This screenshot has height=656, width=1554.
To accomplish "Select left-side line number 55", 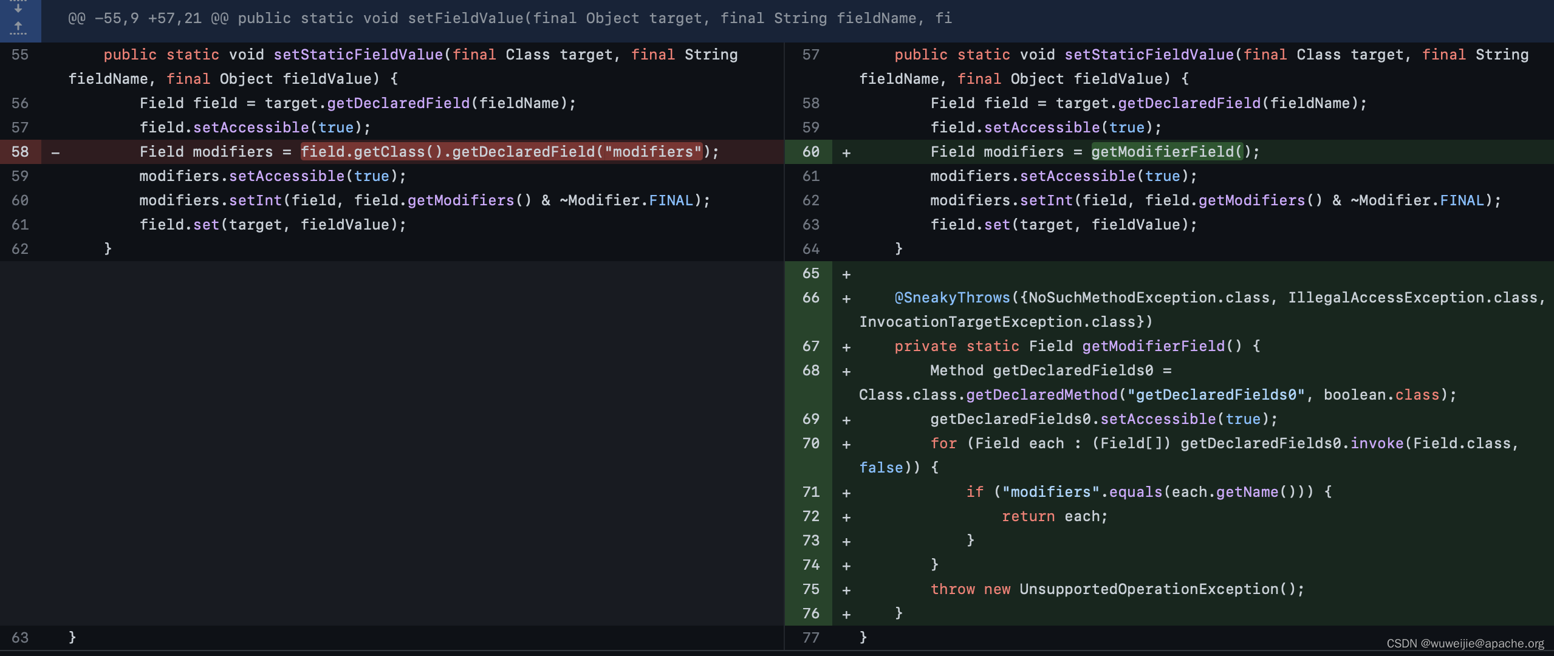I will (x=20, y=55).
